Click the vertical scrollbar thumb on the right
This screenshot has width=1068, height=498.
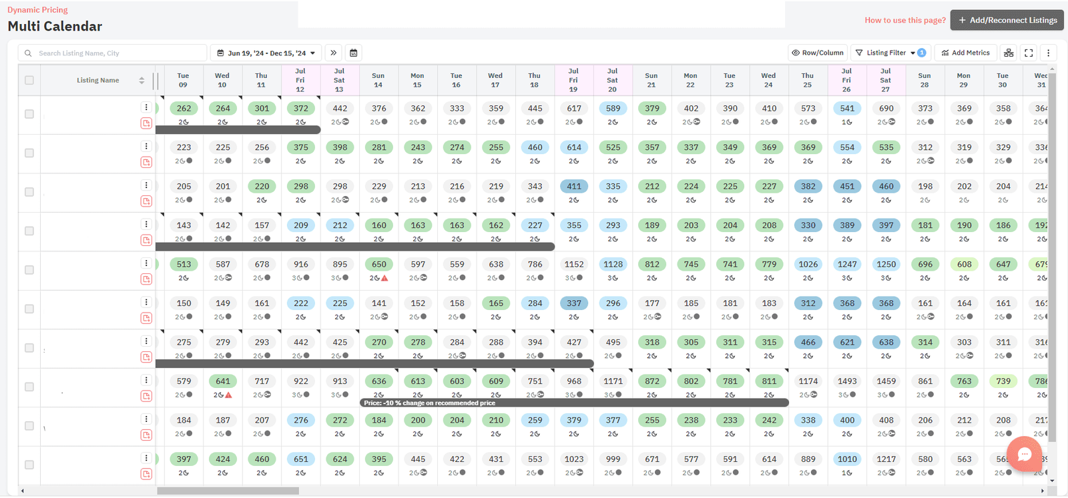(1053, 257)
